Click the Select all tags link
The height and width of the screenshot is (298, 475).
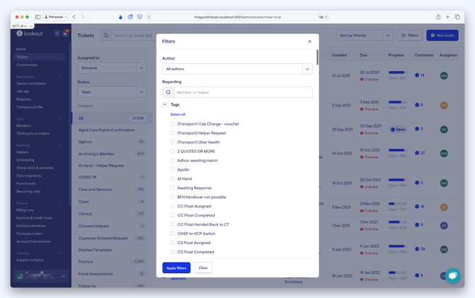click(177, 114)
